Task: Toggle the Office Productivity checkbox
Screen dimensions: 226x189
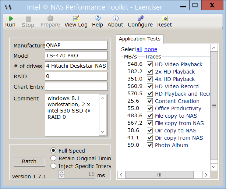Action: point(150,108)
